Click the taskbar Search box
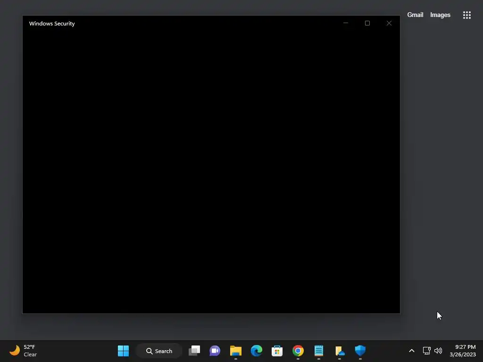The height and width of the screenshot is (362, 483). click(x=159, y=351)
